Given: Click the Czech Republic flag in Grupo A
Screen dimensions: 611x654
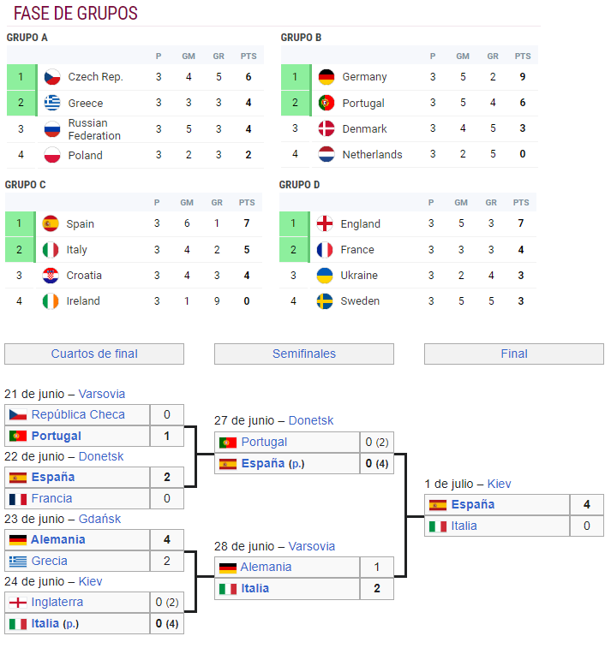Looking at the screenshot, I should pyautogui.click(x=52, y=77).
